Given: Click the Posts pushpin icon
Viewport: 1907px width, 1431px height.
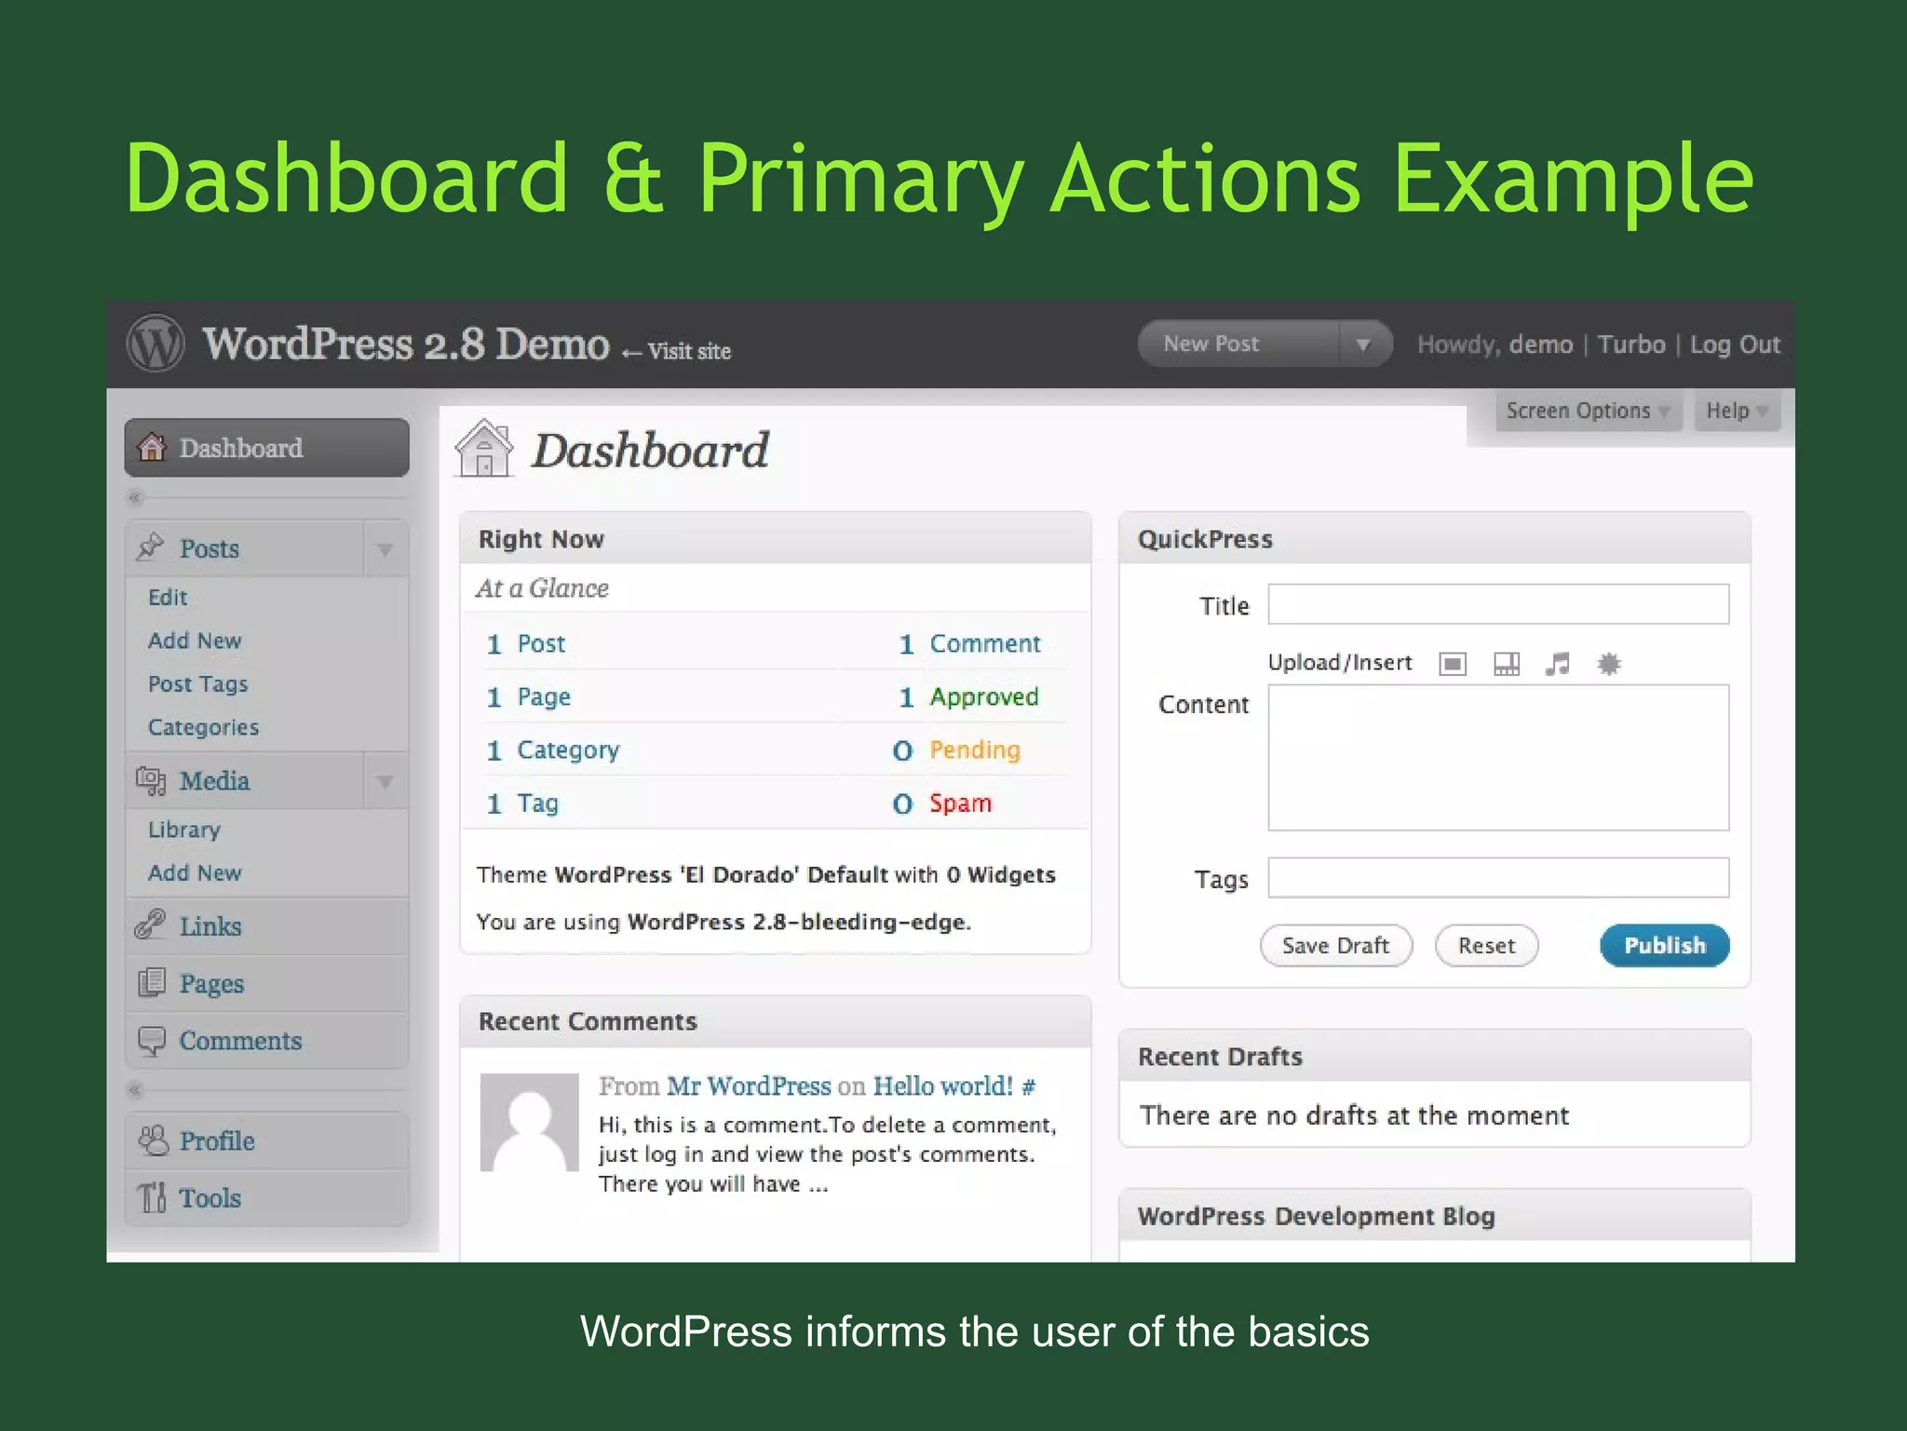Looking at the screenshot, I should pos(150,547).
